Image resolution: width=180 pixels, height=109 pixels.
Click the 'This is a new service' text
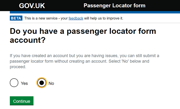(41, 18)
